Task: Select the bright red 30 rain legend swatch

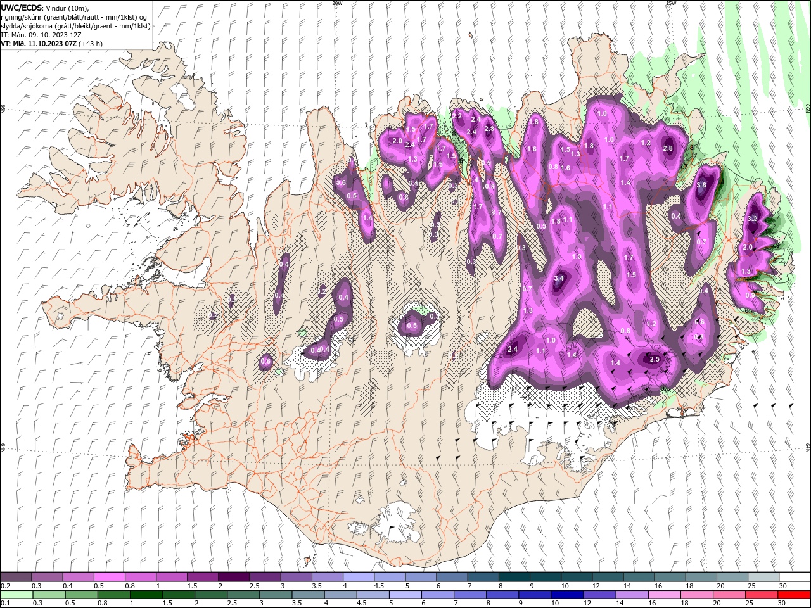Action: pos(794,595)
